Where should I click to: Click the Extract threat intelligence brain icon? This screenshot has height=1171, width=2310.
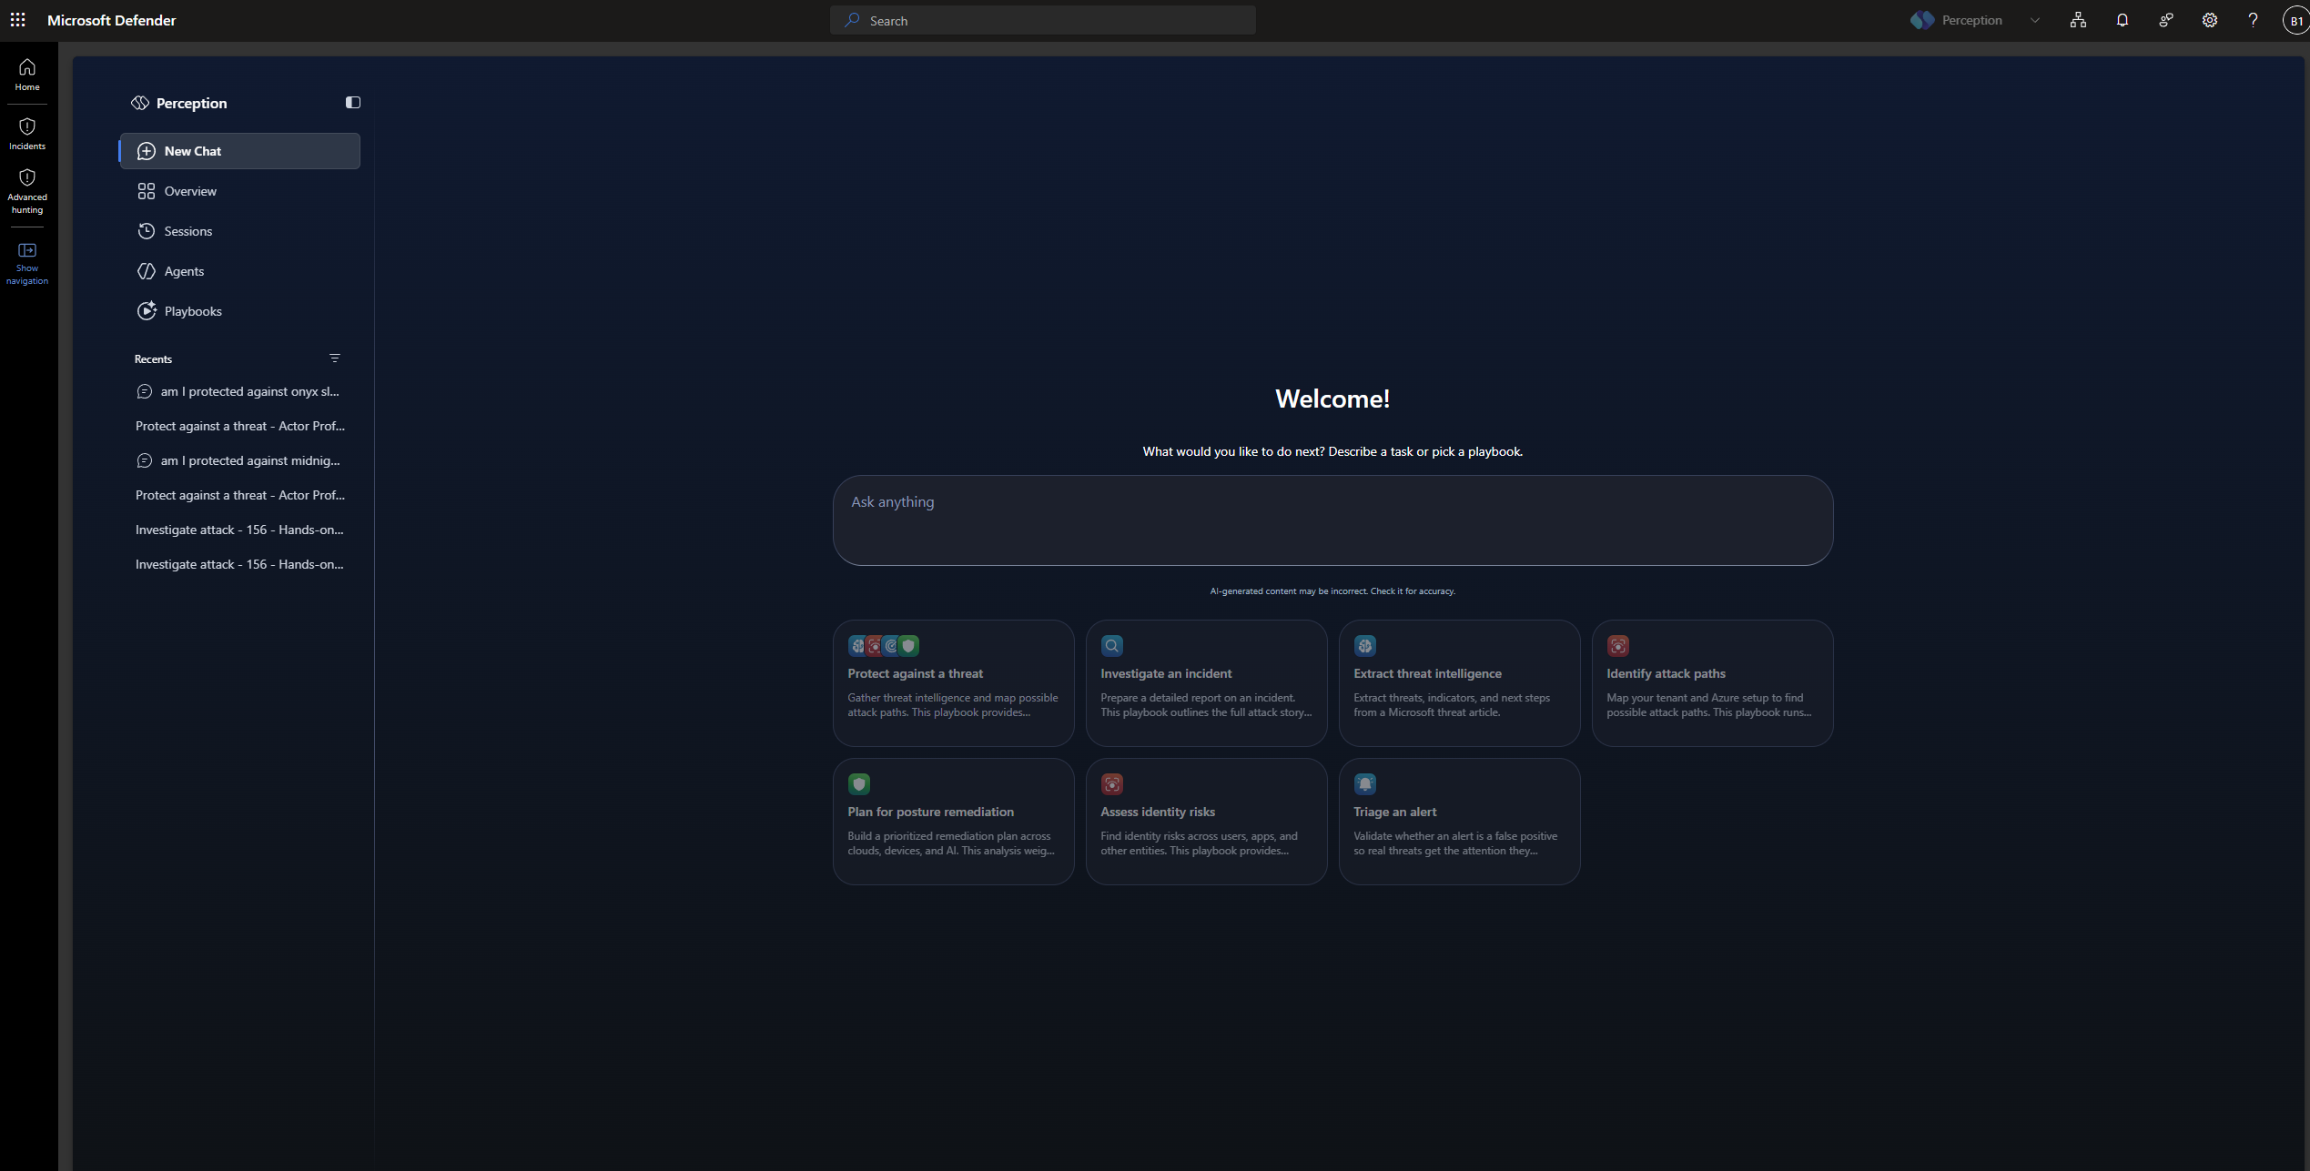1364,646
